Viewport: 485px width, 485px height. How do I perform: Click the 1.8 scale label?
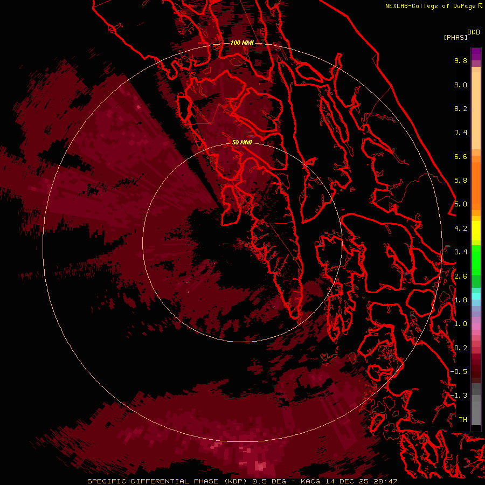click(x=461, y=300)
